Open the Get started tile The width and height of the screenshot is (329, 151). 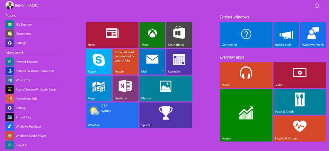[x=246, y=35]
